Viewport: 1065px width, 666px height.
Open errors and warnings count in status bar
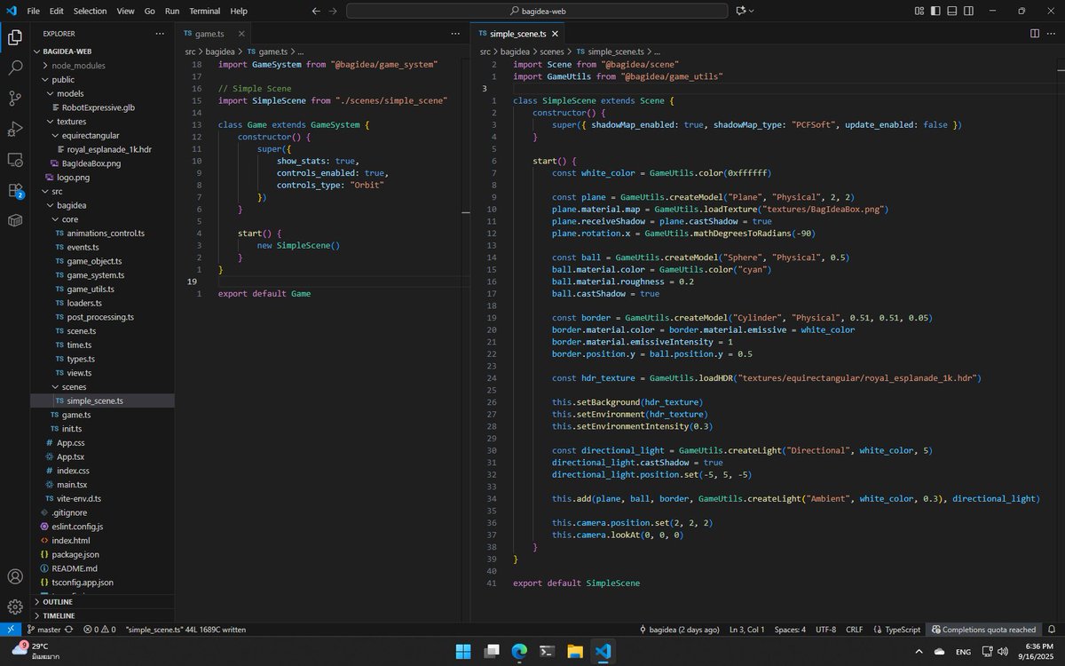pos(99,629)
